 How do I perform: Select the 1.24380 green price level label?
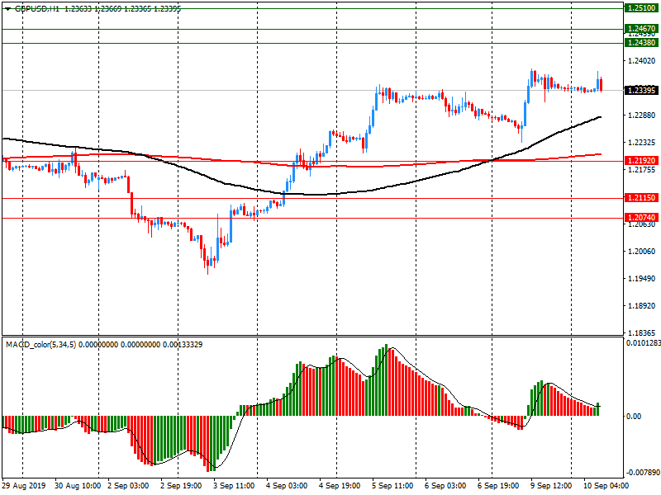(641, 43)
